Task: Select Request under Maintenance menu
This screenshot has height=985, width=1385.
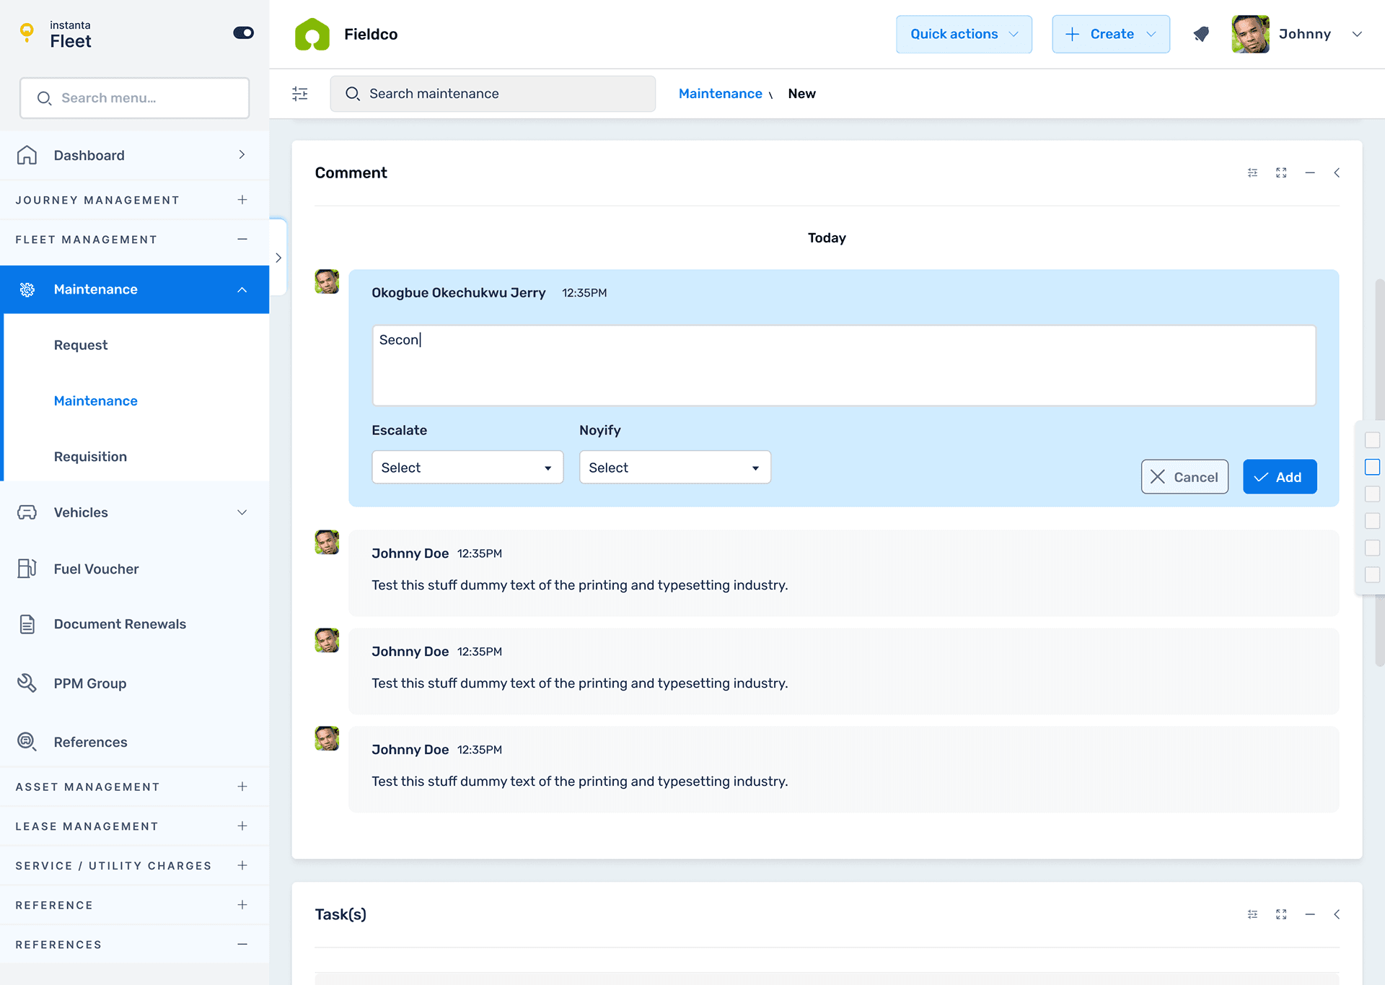Action: pos(81,345)
